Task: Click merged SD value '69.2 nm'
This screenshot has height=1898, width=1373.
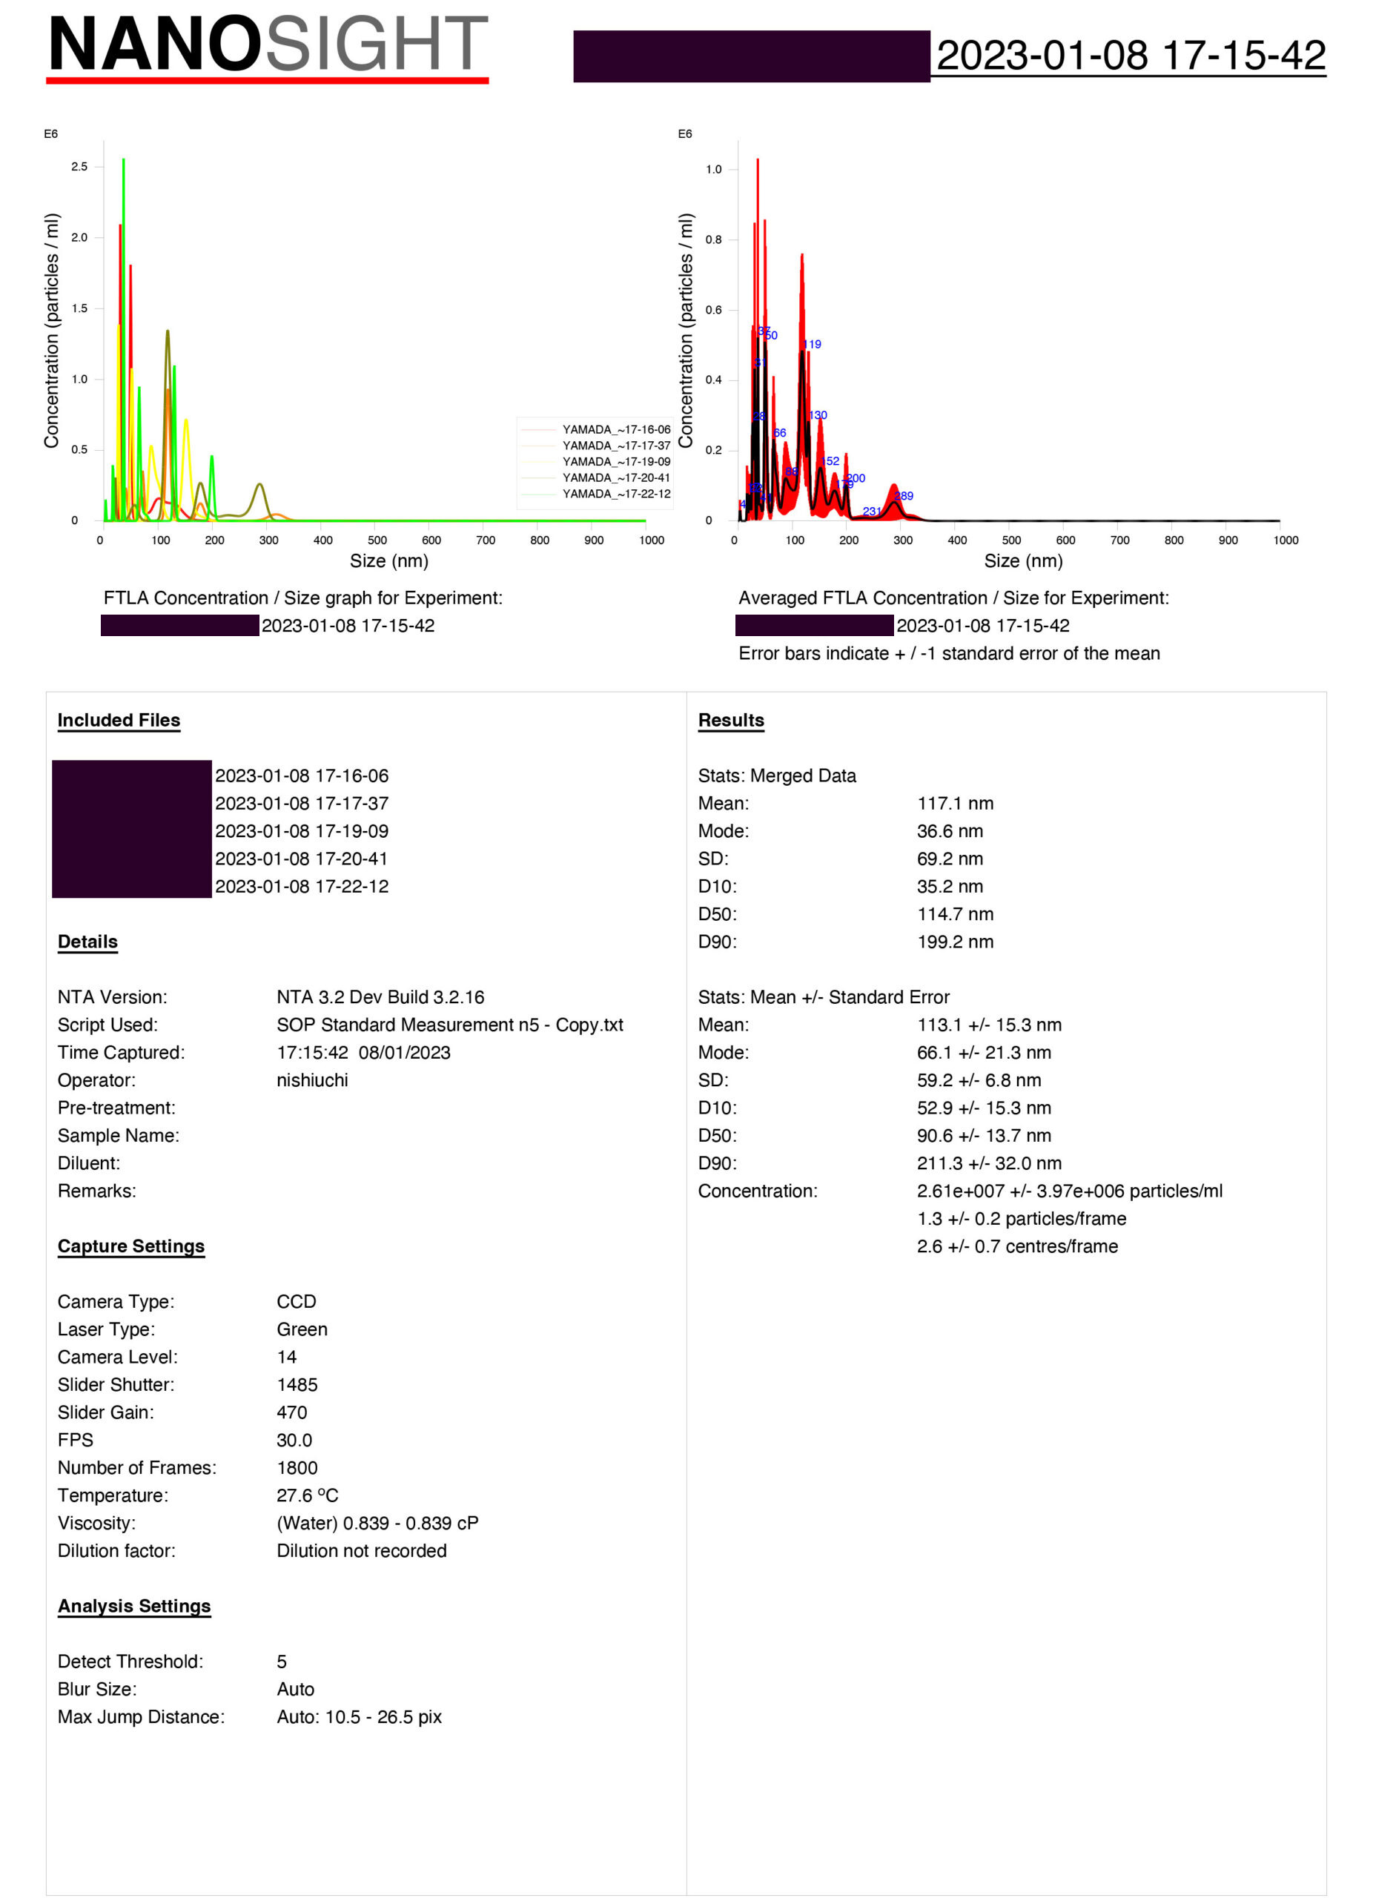Action: (x=950, y=859)
